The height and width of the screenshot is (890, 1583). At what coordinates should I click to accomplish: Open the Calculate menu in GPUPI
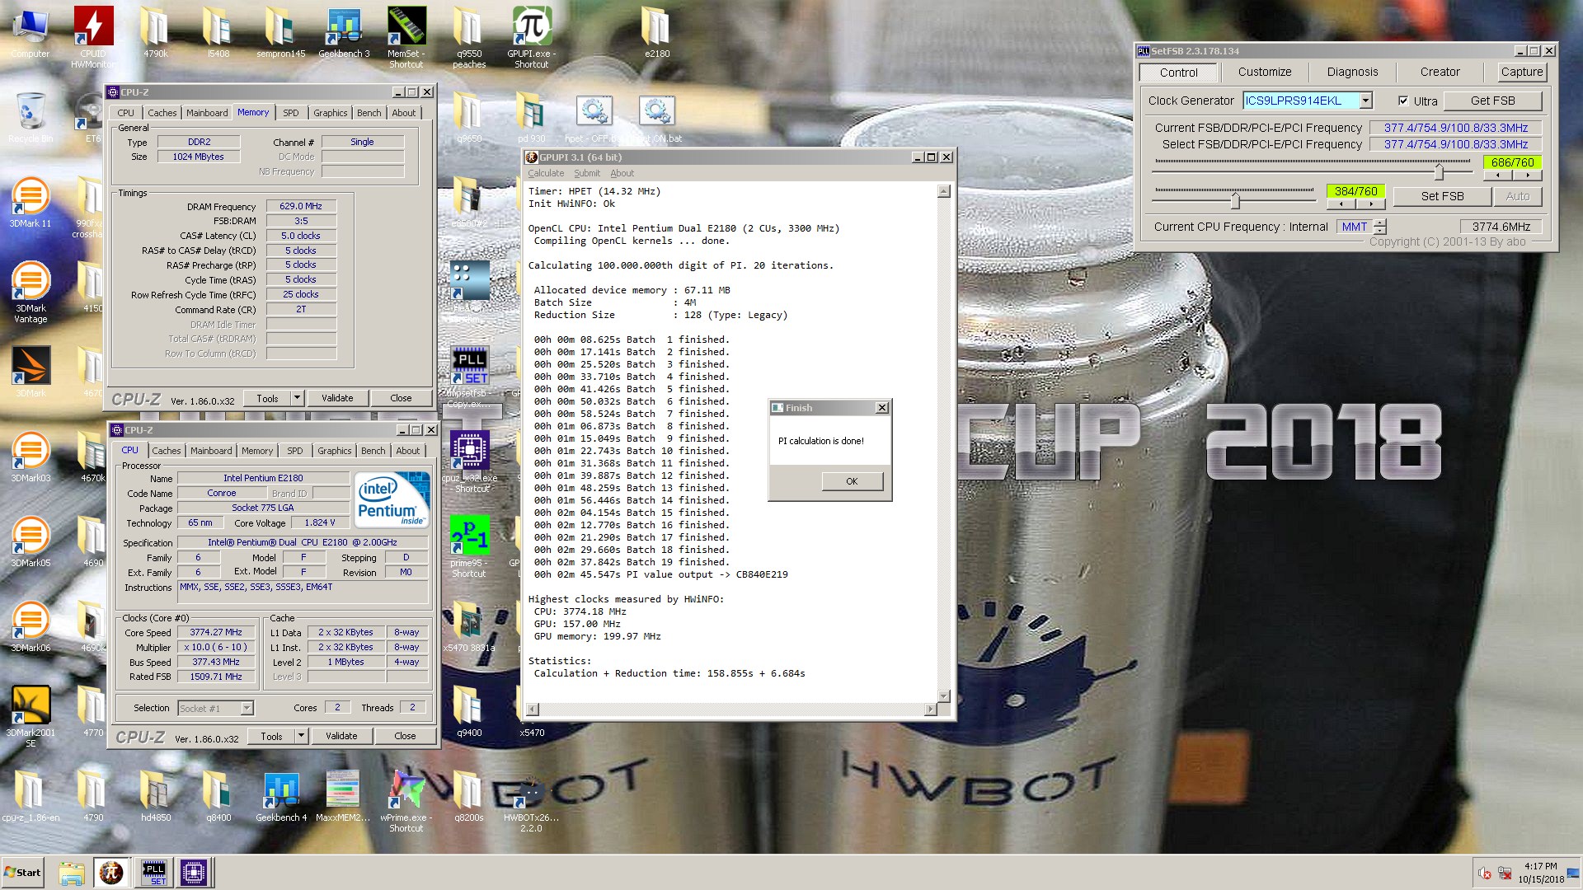(x=546, y=173)
